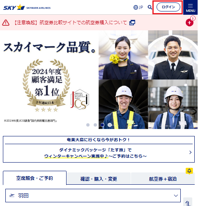
Task: Select the 空席照会・ご予約 tab
Action: [35, 178]
